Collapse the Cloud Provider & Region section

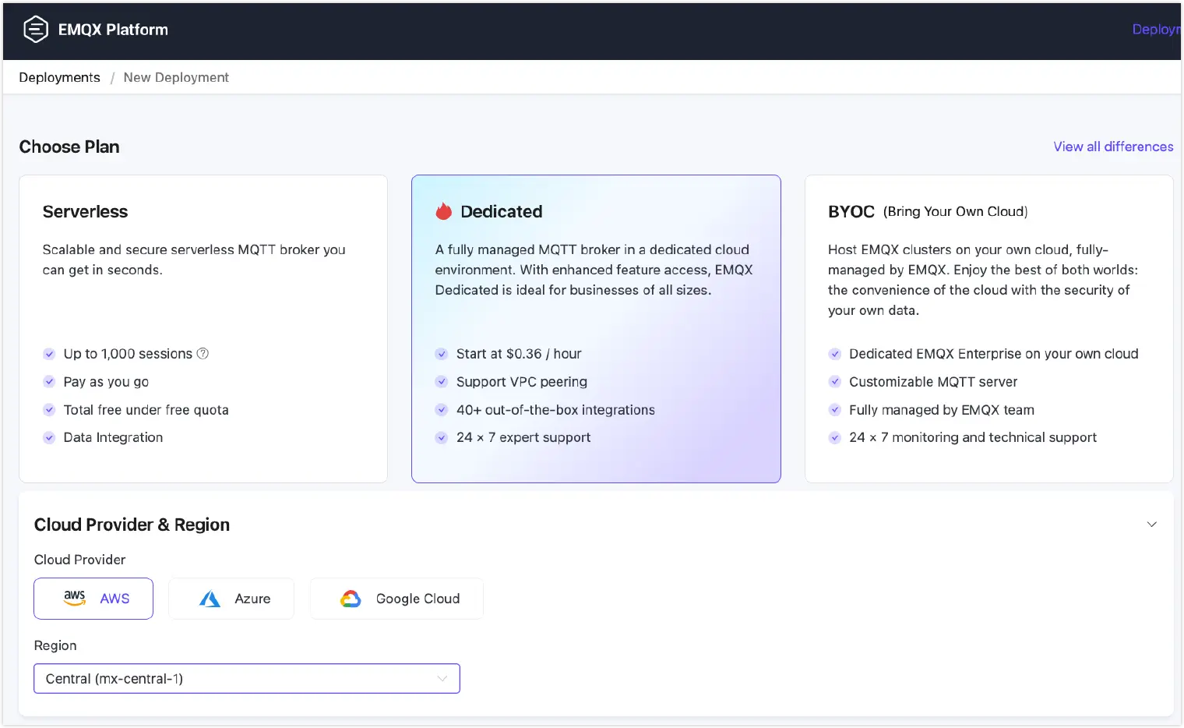pyautogui.click(x=1151, y=525)
